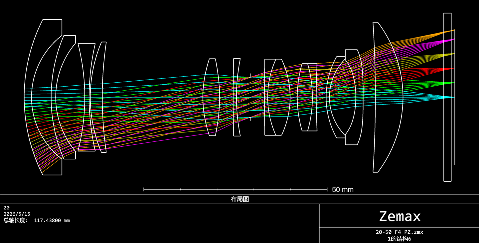Click the orange ray focus point at the top

pos(454,30)
